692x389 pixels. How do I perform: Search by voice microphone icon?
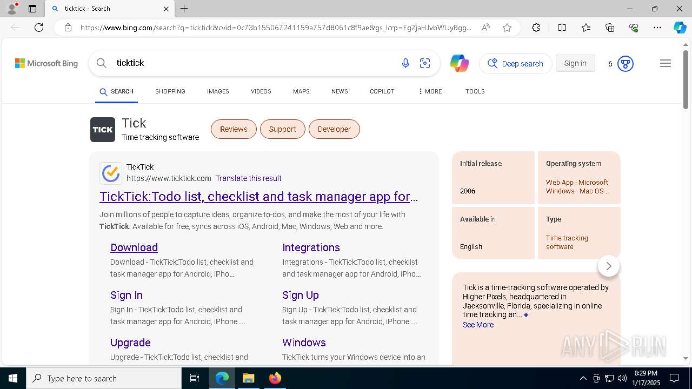[x=405, y=63]
